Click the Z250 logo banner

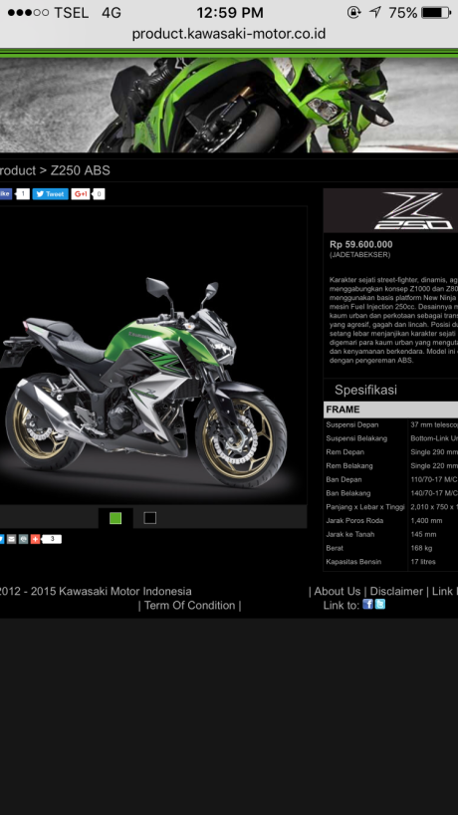point(390,210)
